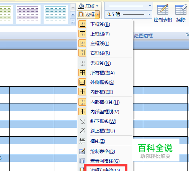Screen dimensions: 189x171
Task: Click the 外侧框线 outside borders icon
Action: (82, 82)
